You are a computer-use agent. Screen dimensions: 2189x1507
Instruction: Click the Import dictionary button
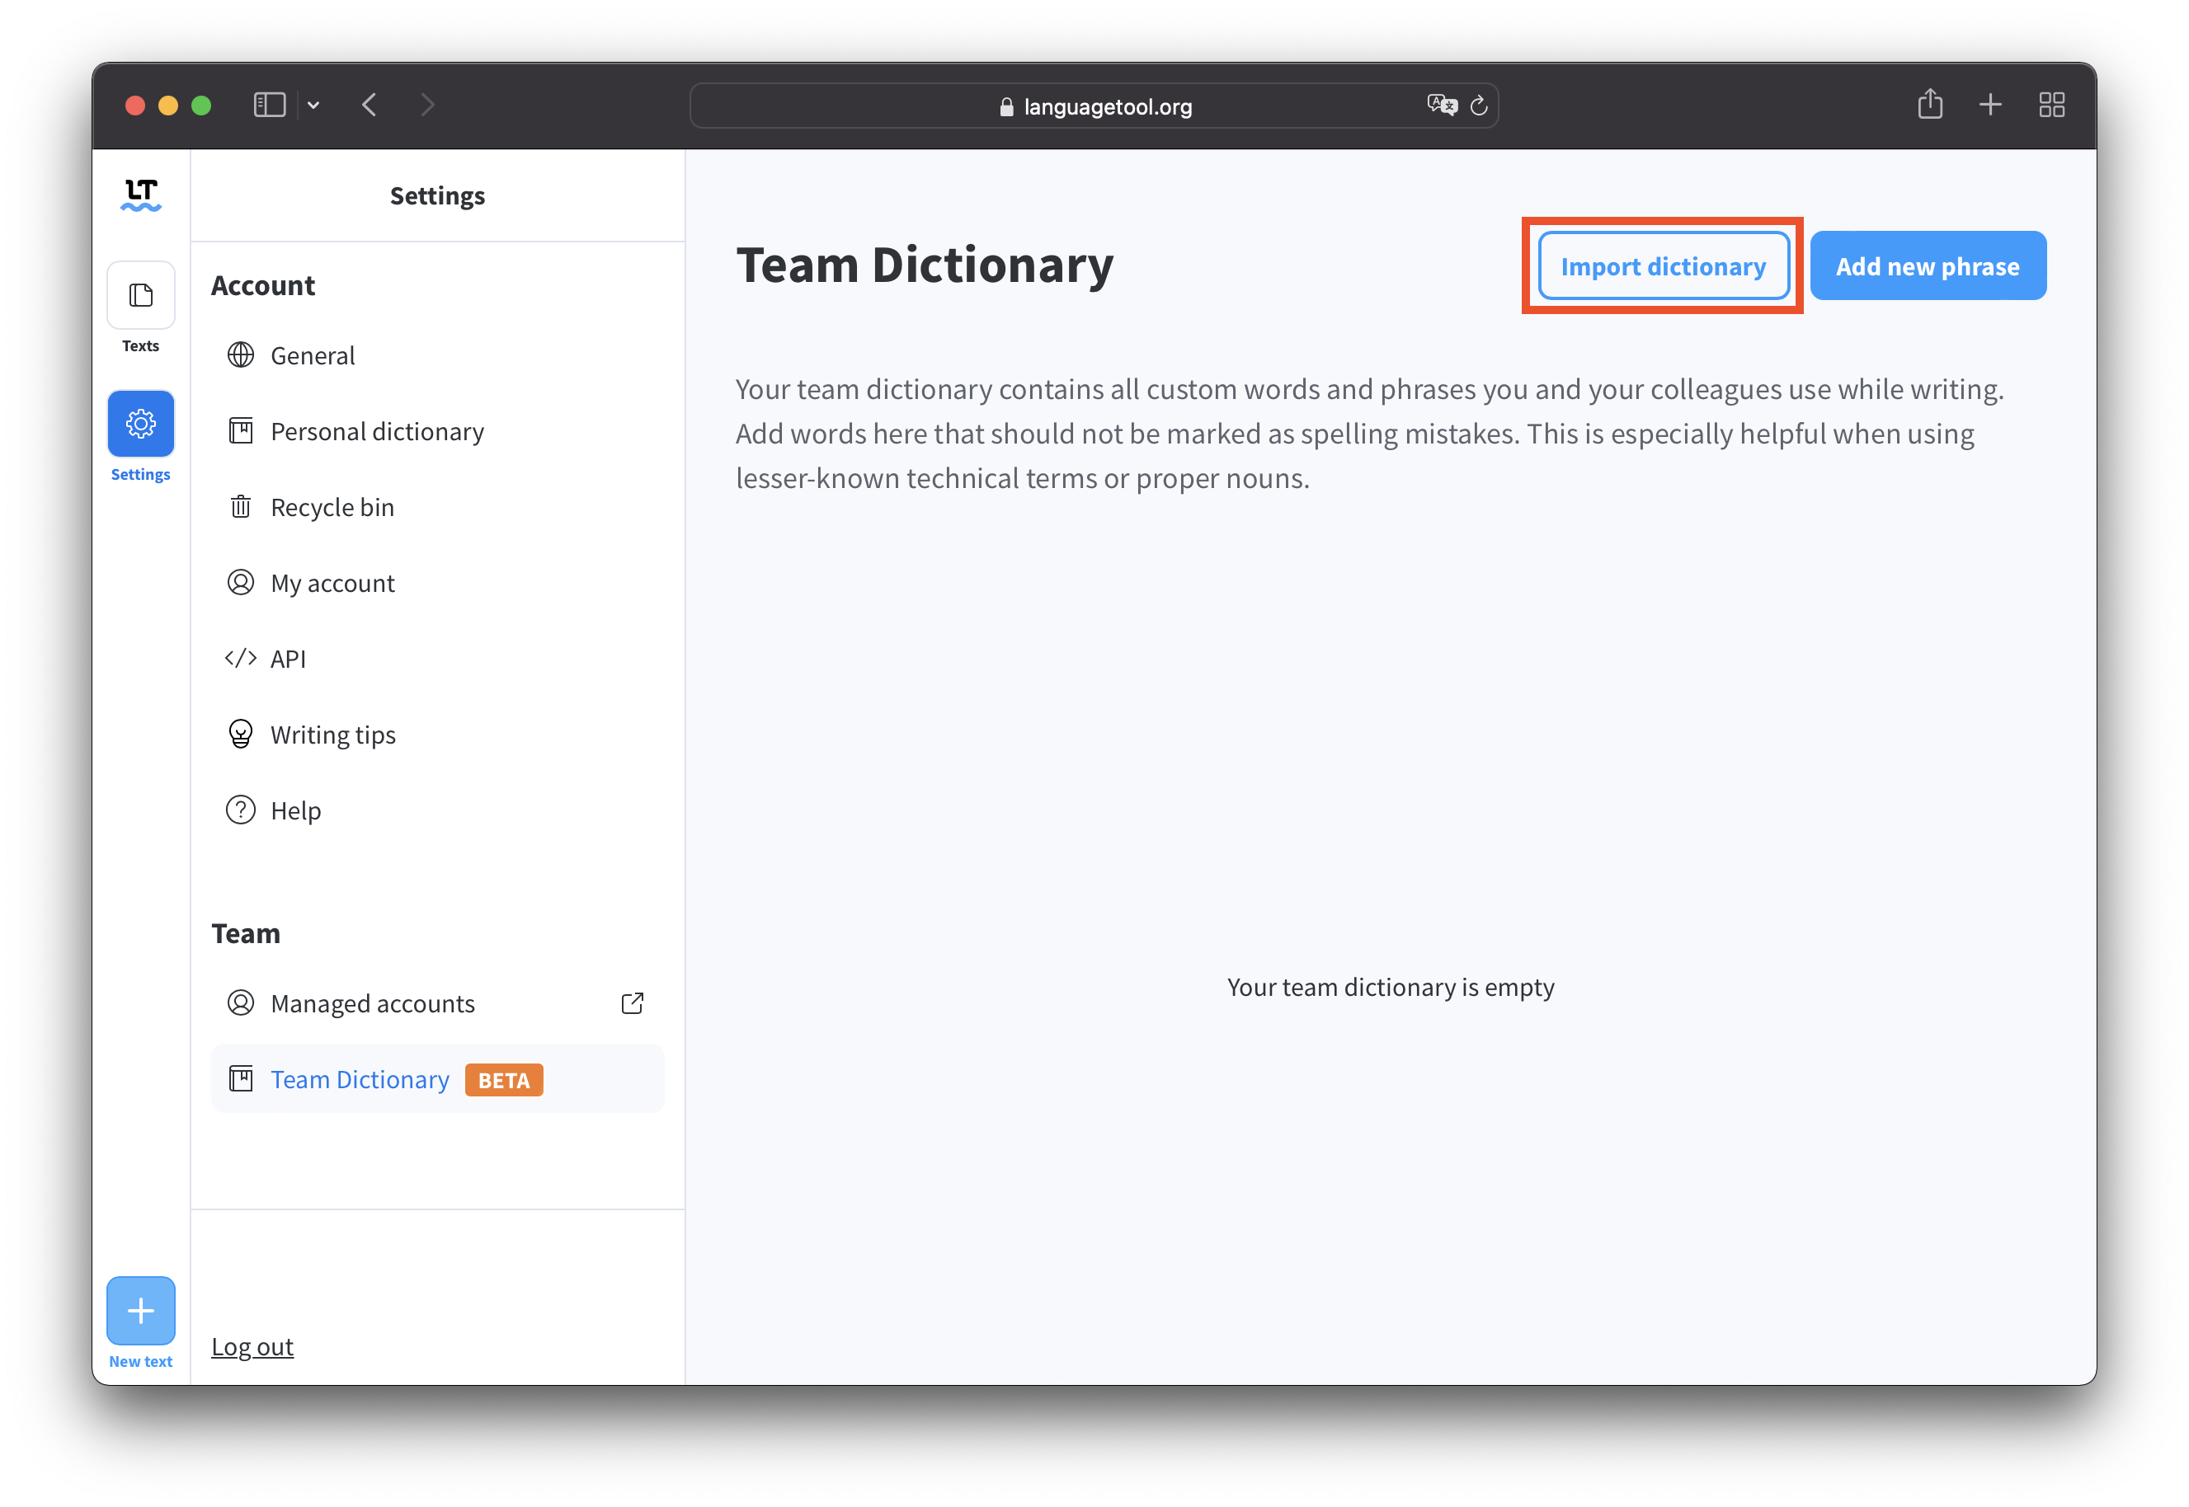tap(1663, 265)
